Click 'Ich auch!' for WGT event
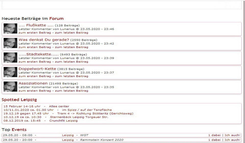Screen dimensions: 245x143 232,135
